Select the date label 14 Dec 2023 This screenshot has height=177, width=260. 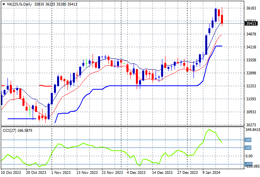coord(162,173)
